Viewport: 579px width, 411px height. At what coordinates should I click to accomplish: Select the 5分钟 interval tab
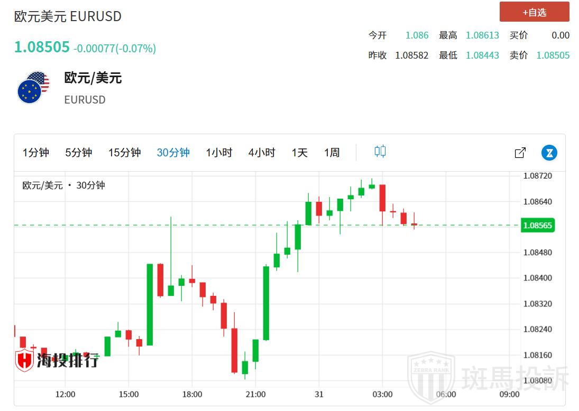(x=78, y=153)
